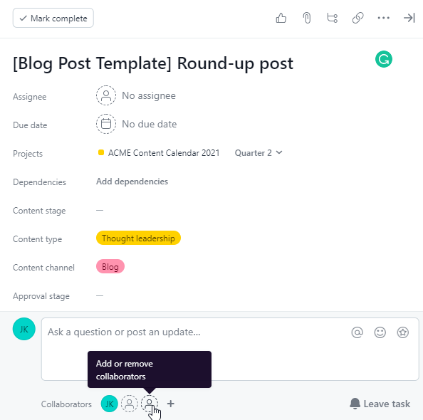The width and height of the screenshot is (423, 420).
Task: Close task pane with arrow-to-bar icon
Action: coord(409,18)
